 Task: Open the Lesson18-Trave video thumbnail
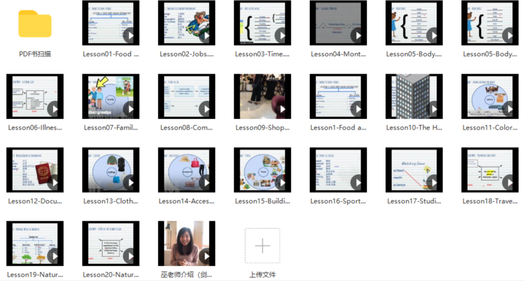(490, 170)
